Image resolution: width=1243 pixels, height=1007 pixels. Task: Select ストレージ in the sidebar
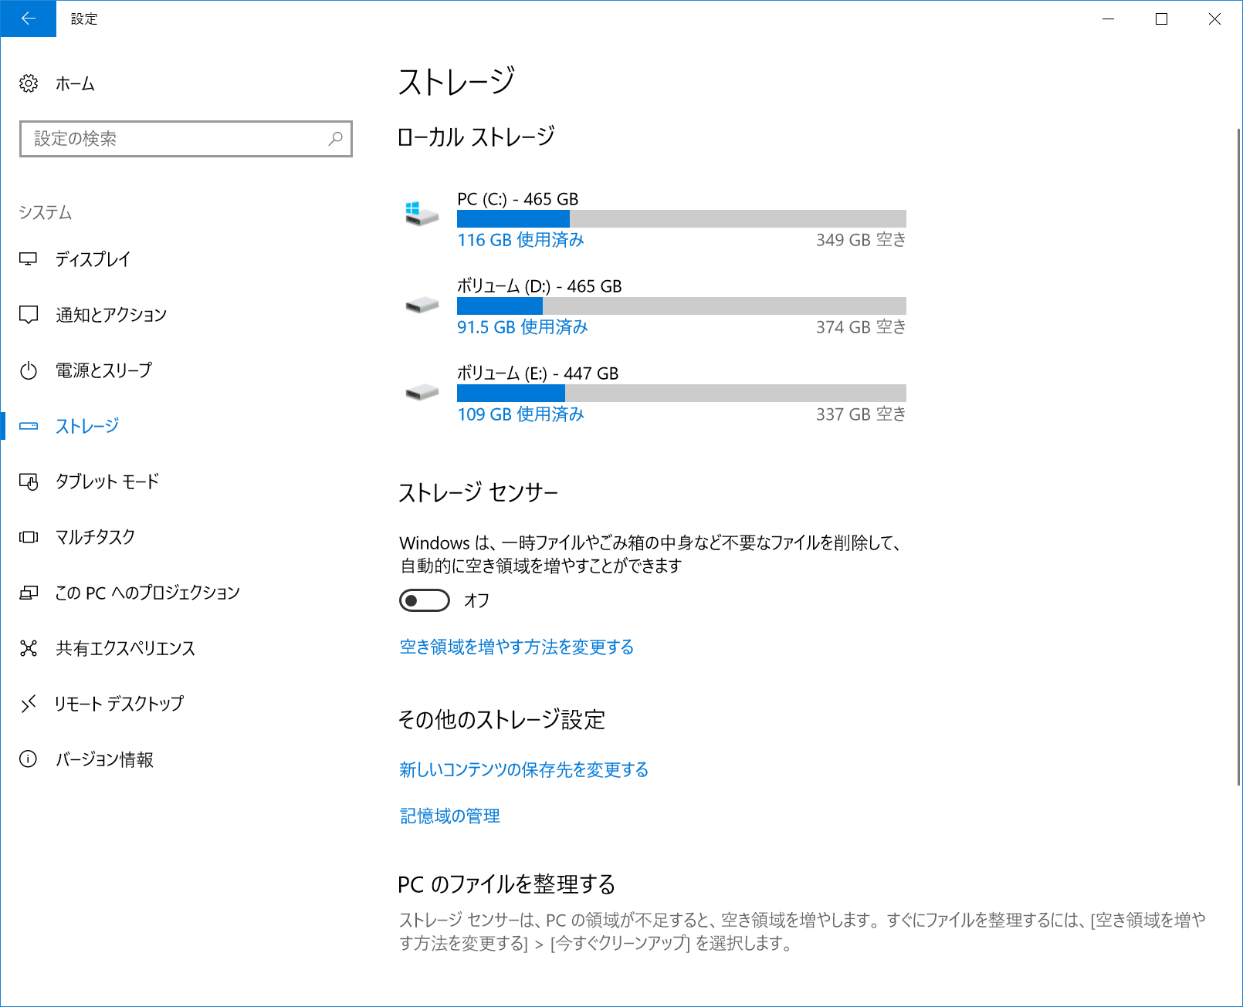pyautogui.click(x=86, y=425)
